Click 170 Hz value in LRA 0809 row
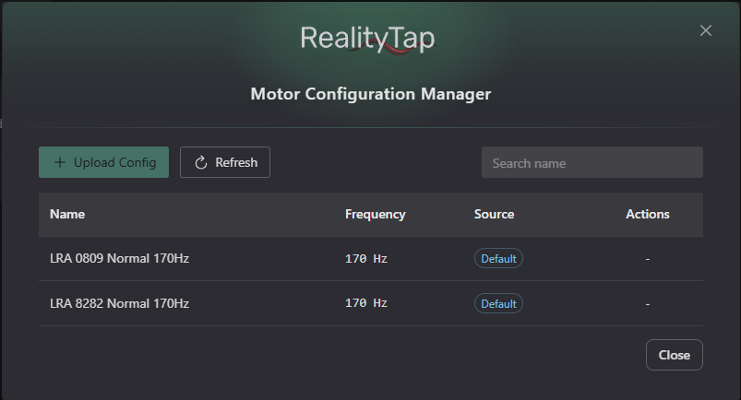This screenshot has height=400, width=741. pyautogui.click(x=366, y=259)
